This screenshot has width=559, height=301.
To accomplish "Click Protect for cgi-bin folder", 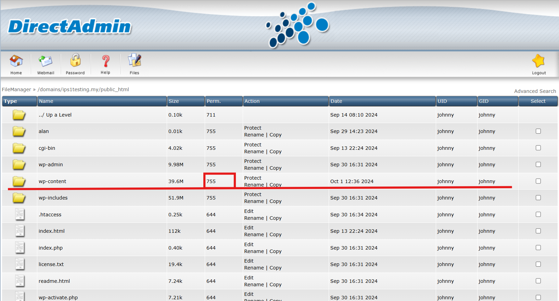I will point(253,145).
